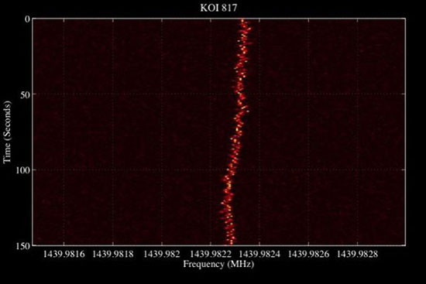Click the 0 tick on time axis

click(28, 19)
